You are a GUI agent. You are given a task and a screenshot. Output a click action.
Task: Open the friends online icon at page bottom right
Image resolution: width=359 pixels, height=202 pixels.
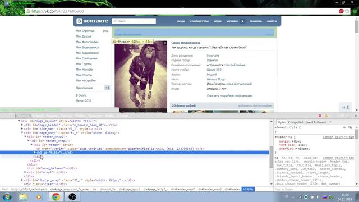coord(346,107)
